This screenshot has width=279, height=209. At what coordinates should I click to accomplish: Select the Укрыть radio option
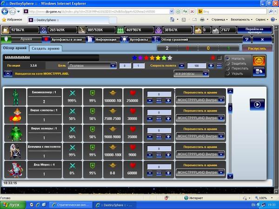(x=227, y=73)
